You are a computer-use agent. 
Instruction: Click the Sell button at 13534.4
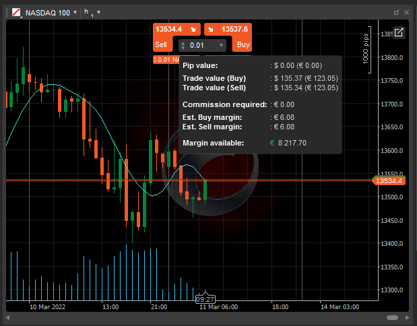point(162,37)
